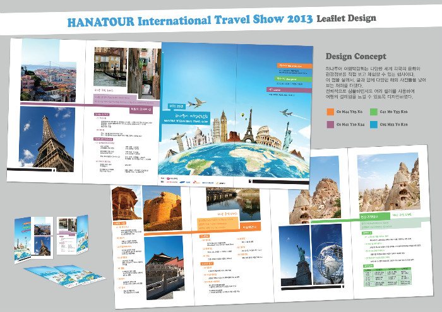The image size is (442, 312).
Task: Click the light orange text box
Action: tap(218, 222)
